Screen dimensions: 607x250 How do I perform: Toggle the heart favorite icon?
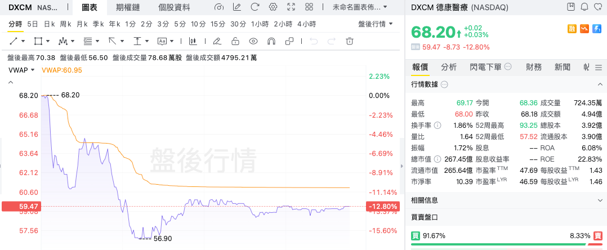[597, 7]
